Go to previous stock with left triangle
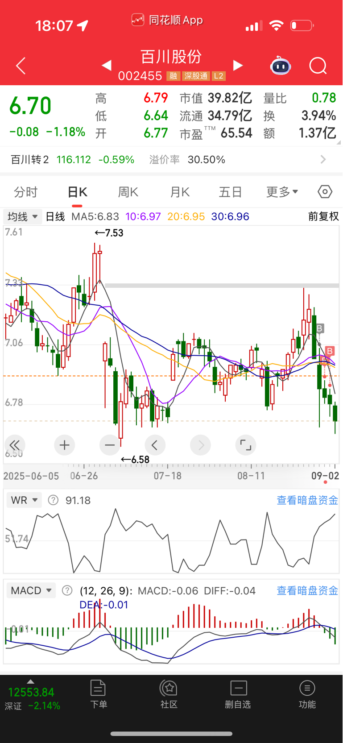Image resolution: width=343 pixels, height=743 pixels. coord(106,66)
